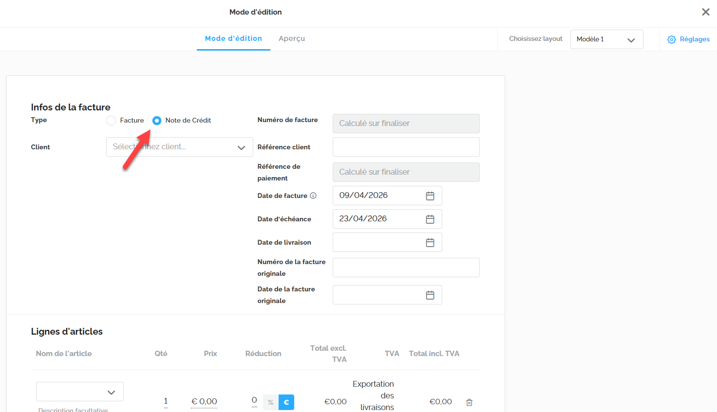Click the Numéro de la facture originale field
This screenshot has height=412, width=717.
(406, 268)
